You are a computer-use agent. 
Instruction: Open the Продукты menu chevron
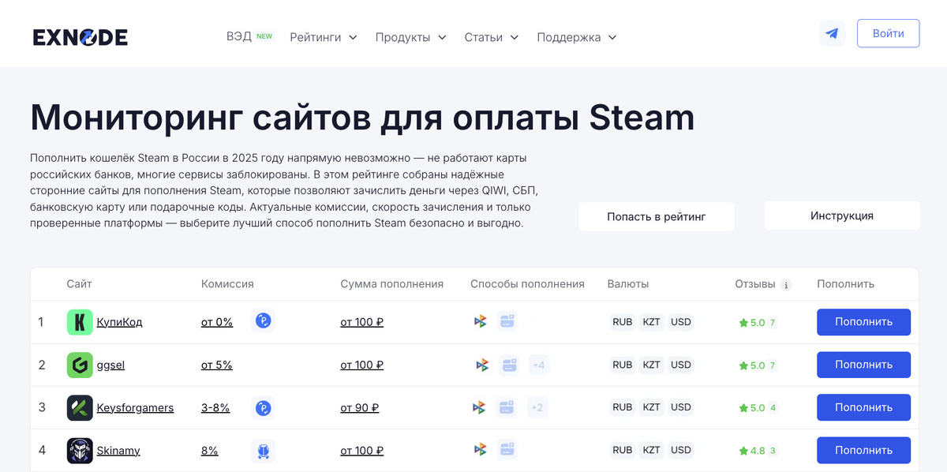[x=442, y=37]
